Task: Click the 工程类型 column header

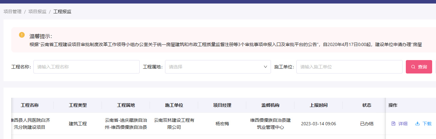Action: [x=78, y=105]
